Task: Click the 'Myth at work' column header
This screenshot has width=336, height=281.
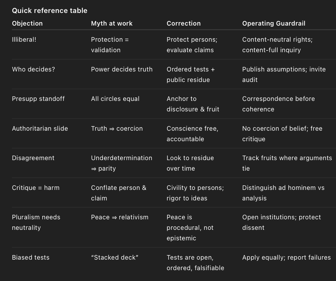Action: click(112, 23)
